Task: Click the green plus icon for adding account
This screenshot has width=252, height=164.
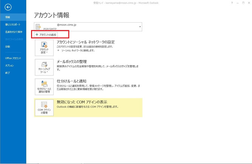Action: 37,35
